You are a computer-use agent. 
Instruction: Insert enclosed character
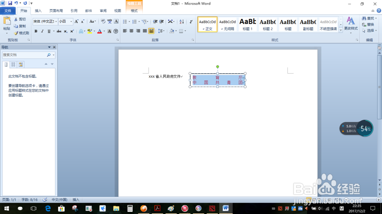pos(116,31)
